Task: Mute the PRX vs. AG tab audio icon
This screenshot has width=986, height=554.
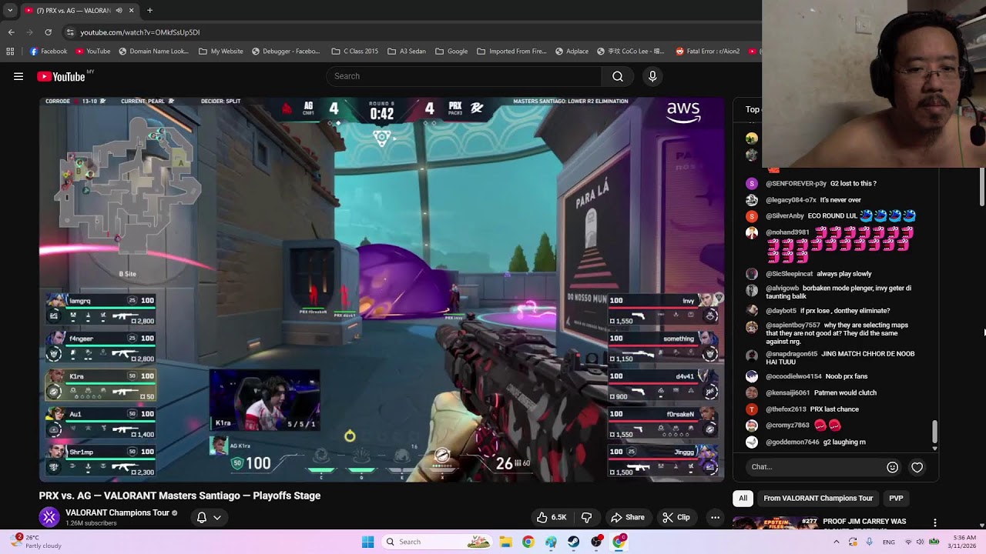Action: (x=119, y=11)
